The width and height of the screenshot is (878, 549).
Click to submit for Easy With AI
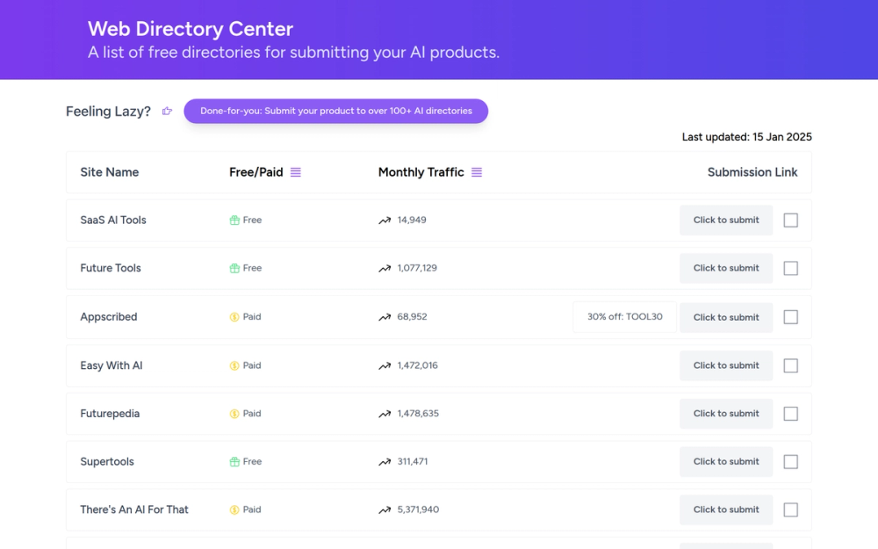click(726, 365)
